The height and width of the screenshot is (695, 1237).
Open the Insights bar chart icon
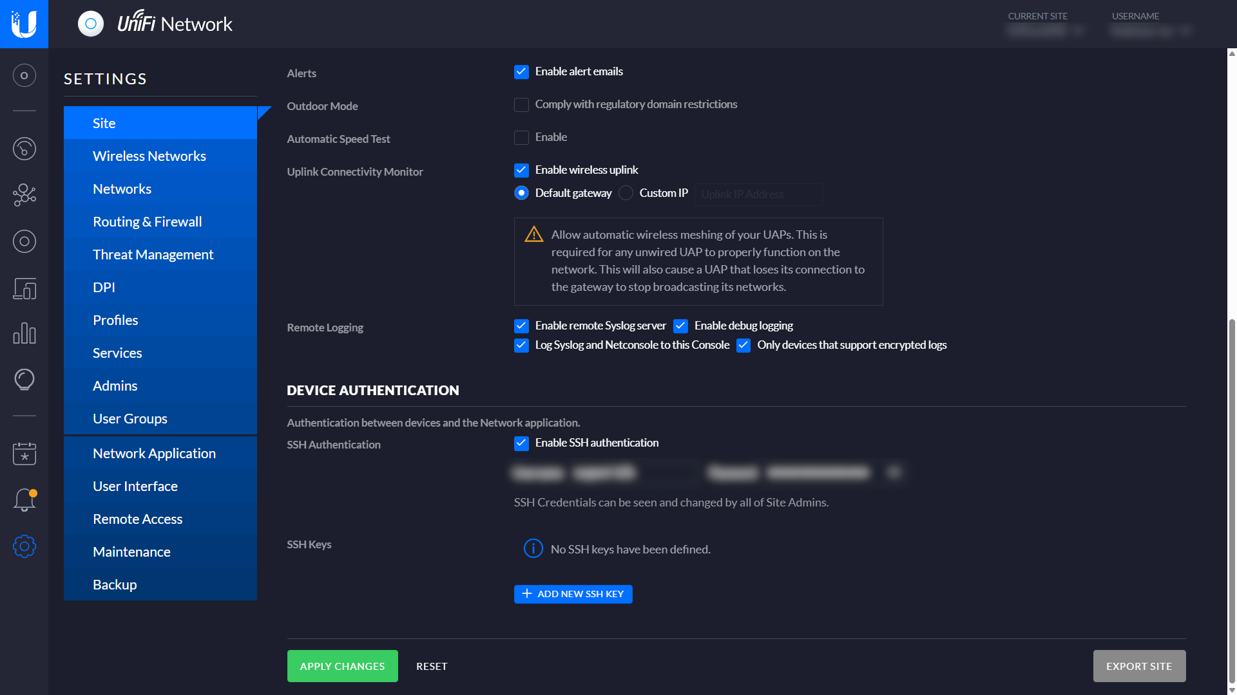tap(24, 333)
